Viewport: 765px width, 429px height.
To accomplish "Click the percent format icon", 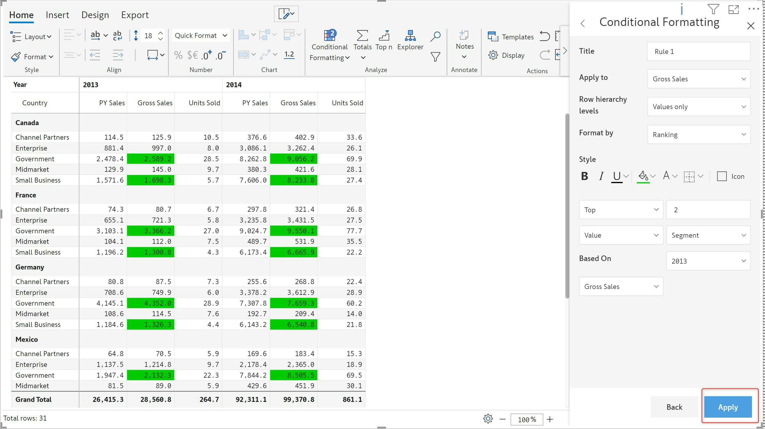I will pyautogui.click(x=178, y=55).
